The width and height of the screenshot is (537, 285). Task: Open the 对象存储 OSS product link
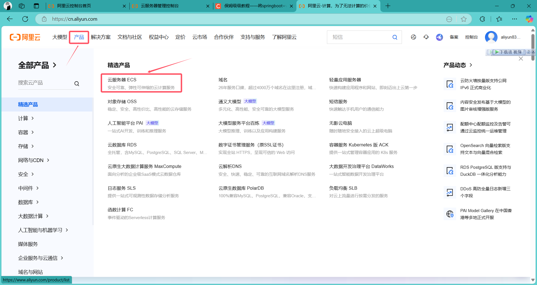(x=122, y=101)
